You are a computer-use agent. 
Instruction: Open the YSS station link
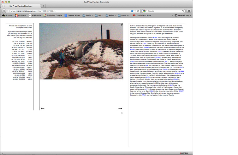160,52
